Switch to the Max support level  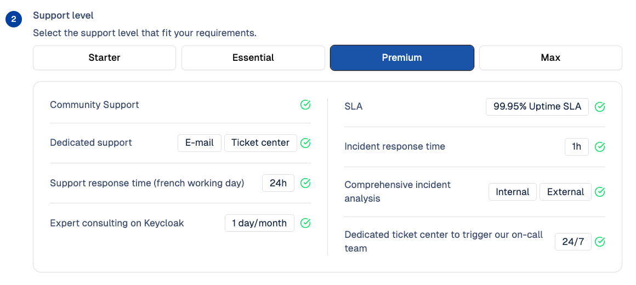(550, 58)
